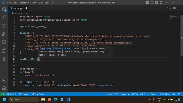Change the UTF-8 file encoding
Viewport: 183px width, 103px height.
pyautogui.click(x=135, y=94)
